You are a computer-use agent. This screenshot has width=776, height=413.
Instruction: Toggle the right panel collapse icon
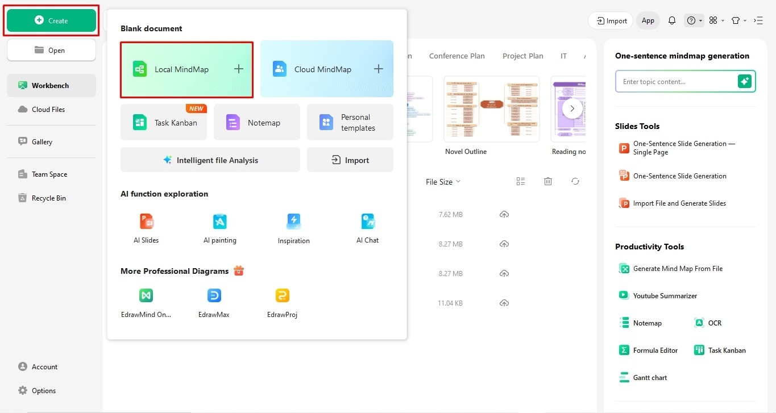pyautogui.click(x=758, y=20)
